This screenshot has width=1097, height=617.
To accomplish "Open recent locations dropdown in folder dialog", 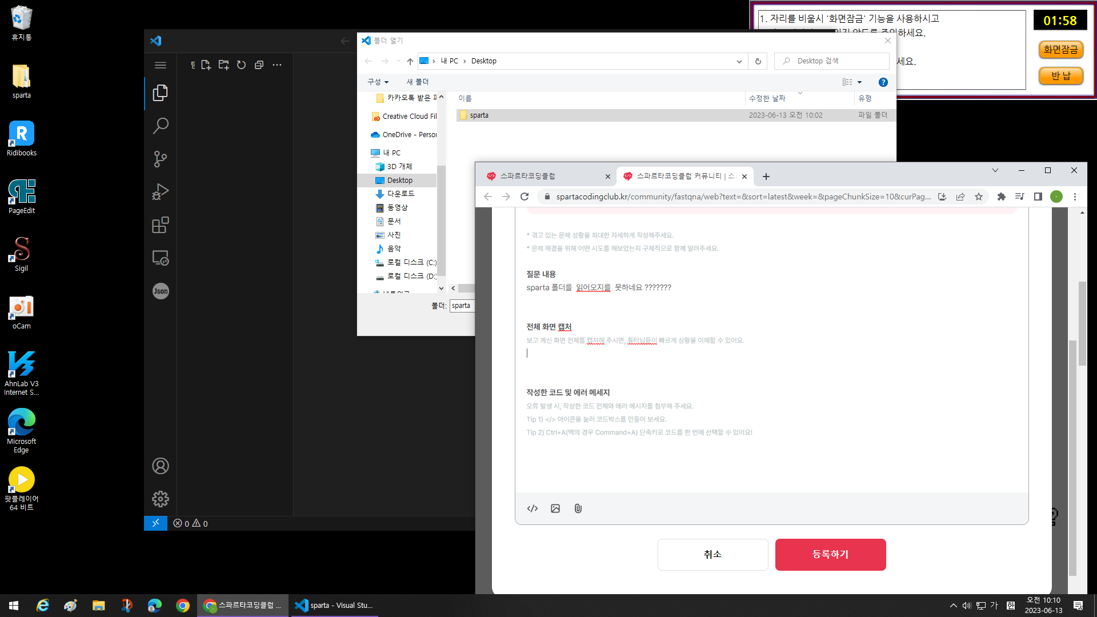I will [x=398, y=61].
